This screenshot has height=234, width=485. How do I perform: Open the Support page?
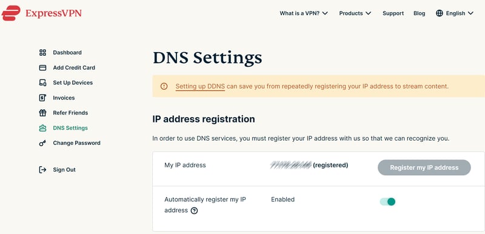[393, 13]
